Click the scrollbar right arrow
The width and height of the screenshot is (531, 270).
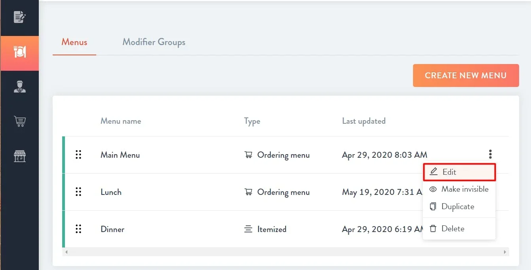(505, 252)
